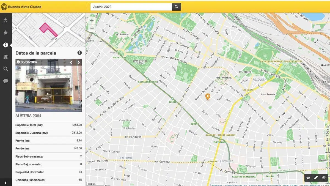Click the Buenos Aires Ciudad logo
Screen dimensions: 330x186
(21, 7)
